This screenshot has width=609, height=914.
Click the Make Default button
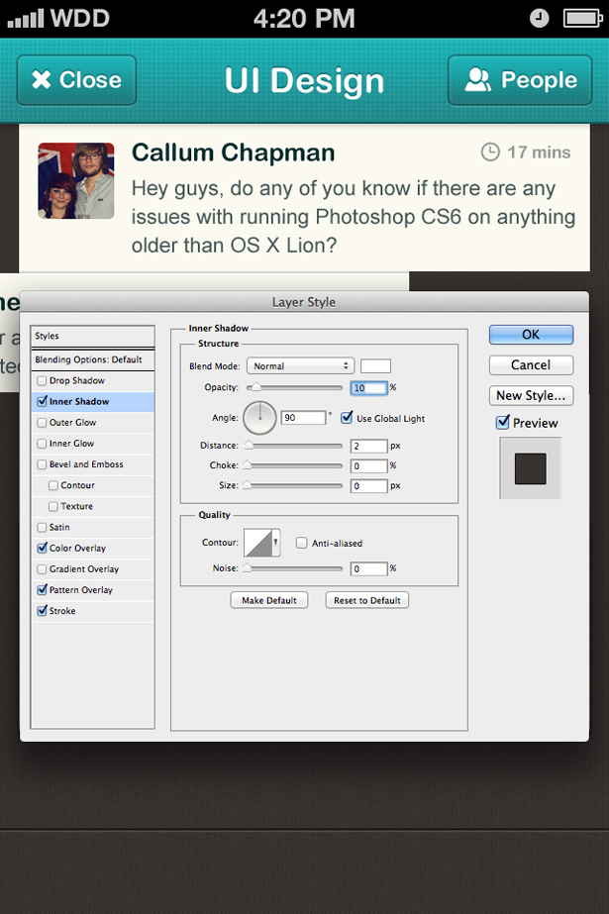(269, 600)
